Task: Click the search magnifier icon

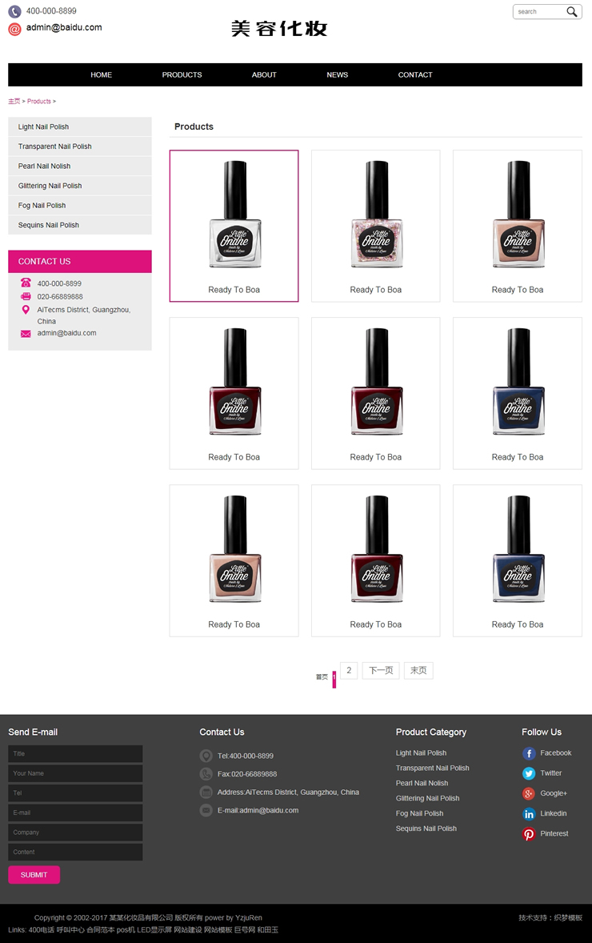Action: (x=571, y=11)
